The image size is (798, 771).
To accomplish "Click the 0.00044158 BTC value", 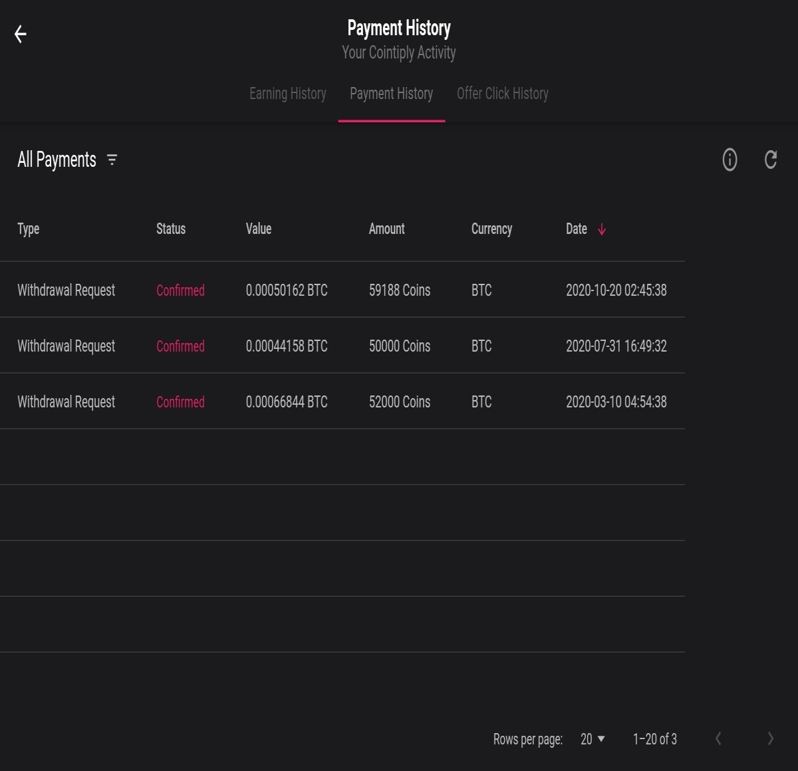I will (x=287, y=346).
